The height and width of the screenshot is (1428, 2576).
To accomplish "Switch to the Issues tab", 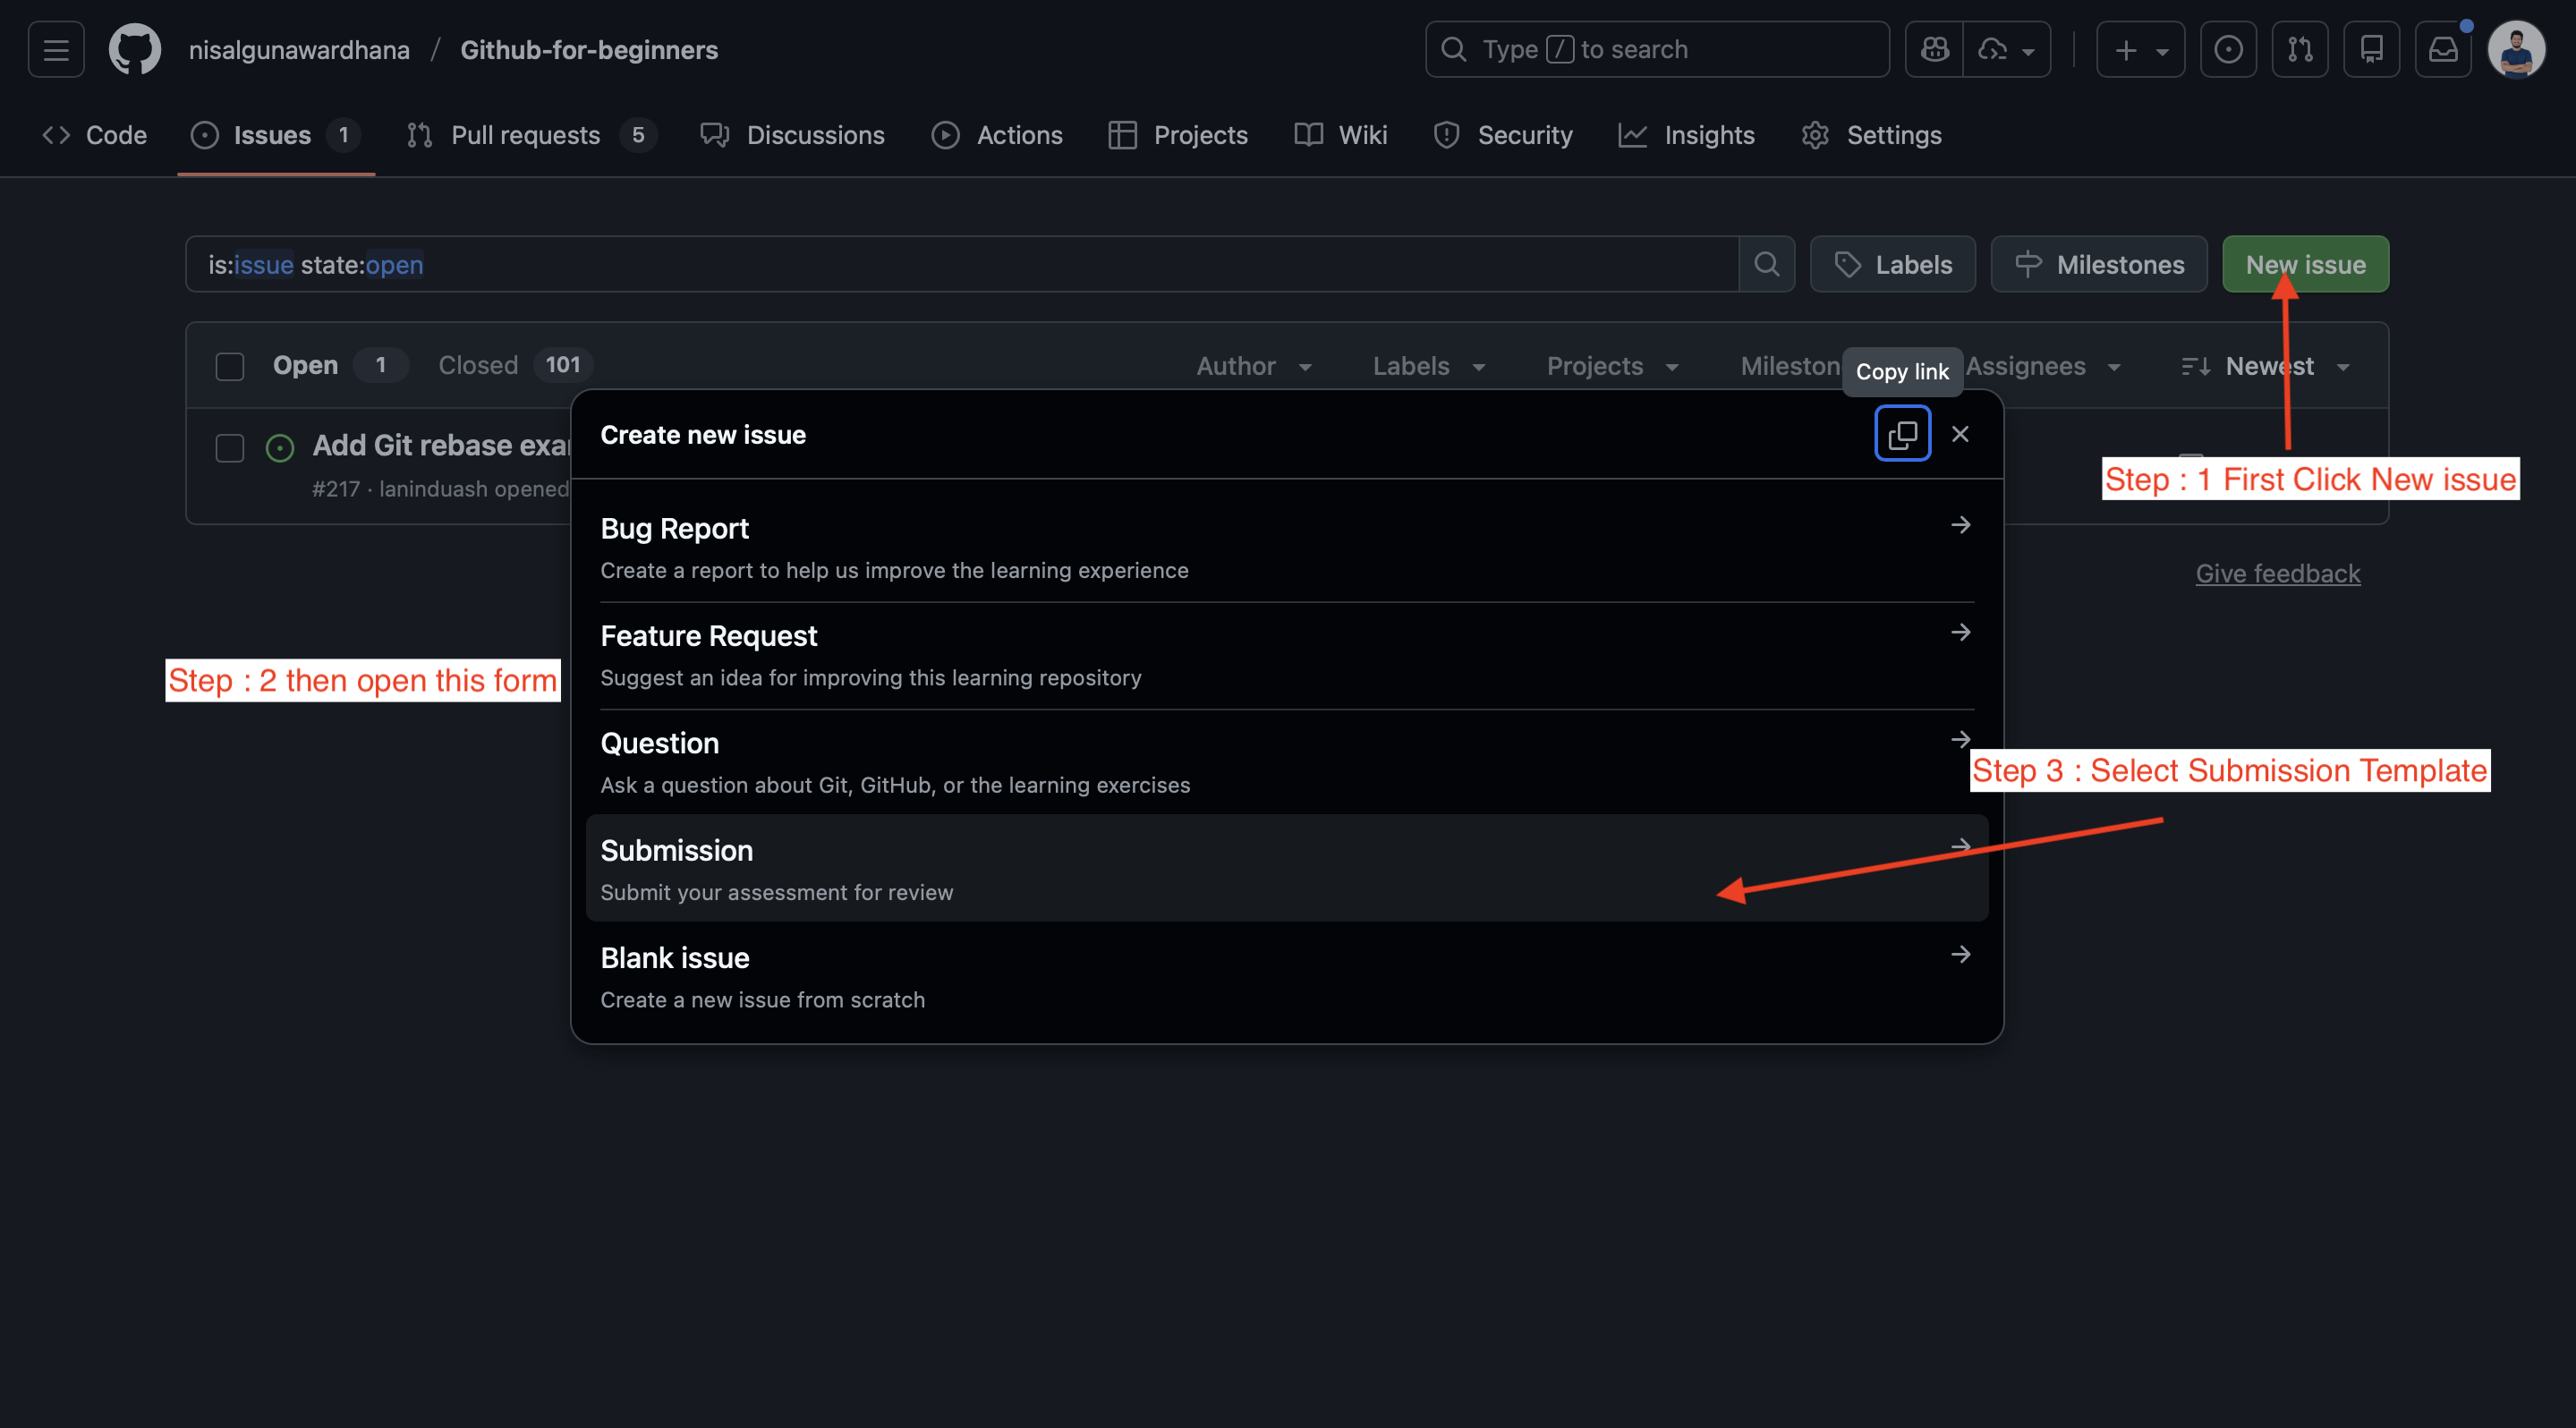I will (276, 135).
